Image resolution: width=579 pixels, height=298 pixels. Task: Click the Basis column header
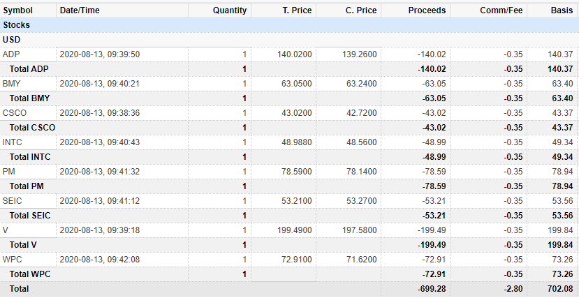[x=562, y=10]
